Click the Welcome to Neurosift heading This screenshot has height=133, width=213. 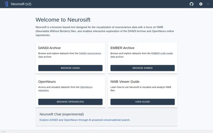pyautogui.click(x=63, y=20)
